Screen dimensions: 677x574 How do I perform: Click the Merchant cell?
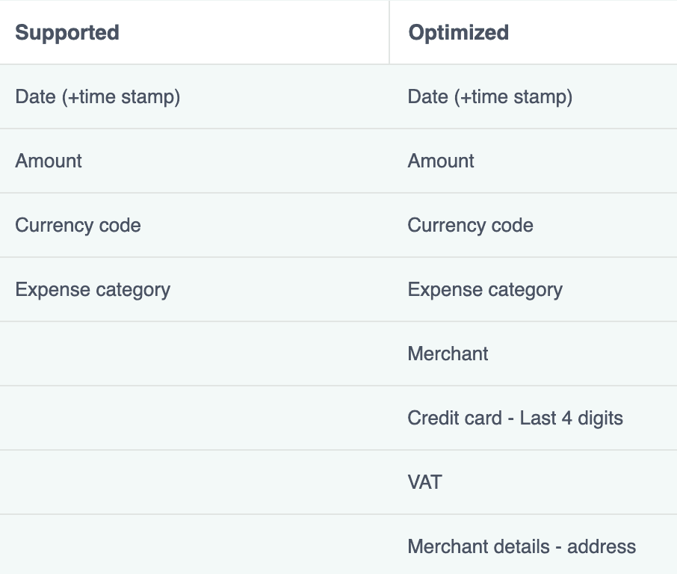[448, 354]
